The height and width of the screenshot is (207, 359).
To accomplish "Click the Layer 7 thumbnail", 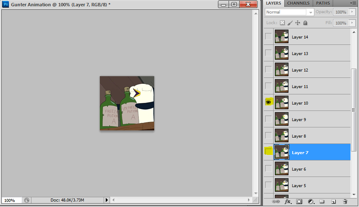I will tap(282, 152).
